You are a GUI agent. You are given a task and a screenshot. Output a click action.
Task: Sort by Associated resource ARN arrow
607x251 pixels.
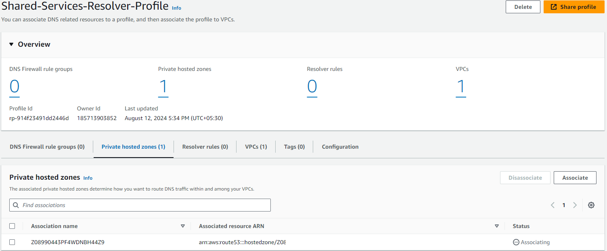click(496, 226)
